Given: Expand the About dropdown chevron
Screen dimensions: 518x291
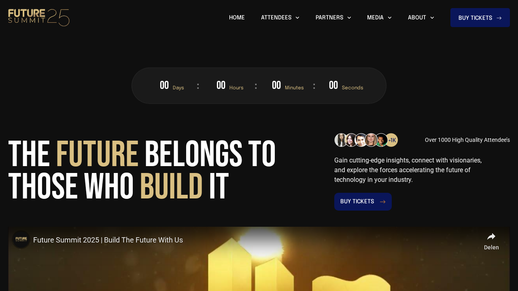Looking at the screenshot, I should tap(432, 18).
